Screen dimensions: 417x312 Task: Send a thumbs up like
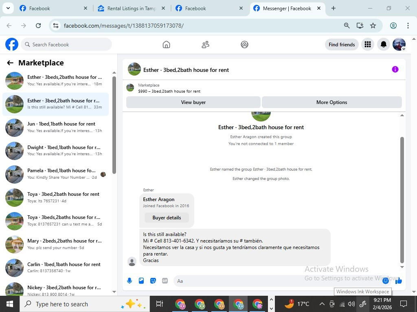[398, 281]
